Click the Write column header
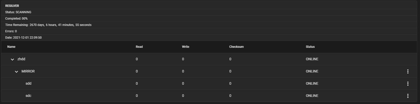This screenshot has width=420, height=104. pyautogui.click(x=185, y=47)
